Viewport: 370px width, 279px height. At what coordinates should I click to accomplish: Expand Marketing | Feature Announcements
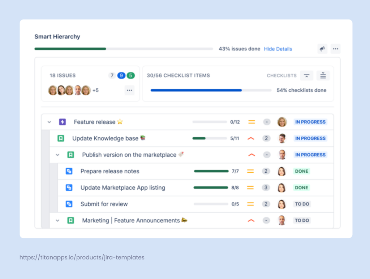click(58, 220)
